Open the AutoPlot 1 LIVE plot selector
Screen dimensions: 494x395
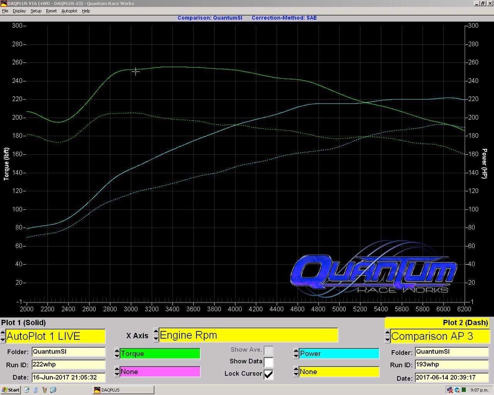pos(56,336)
